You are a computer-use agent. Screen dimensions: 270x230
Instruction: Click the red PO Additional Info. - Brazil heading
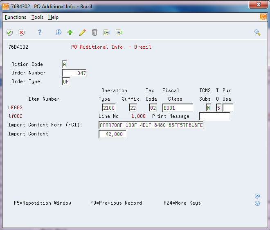111,47
